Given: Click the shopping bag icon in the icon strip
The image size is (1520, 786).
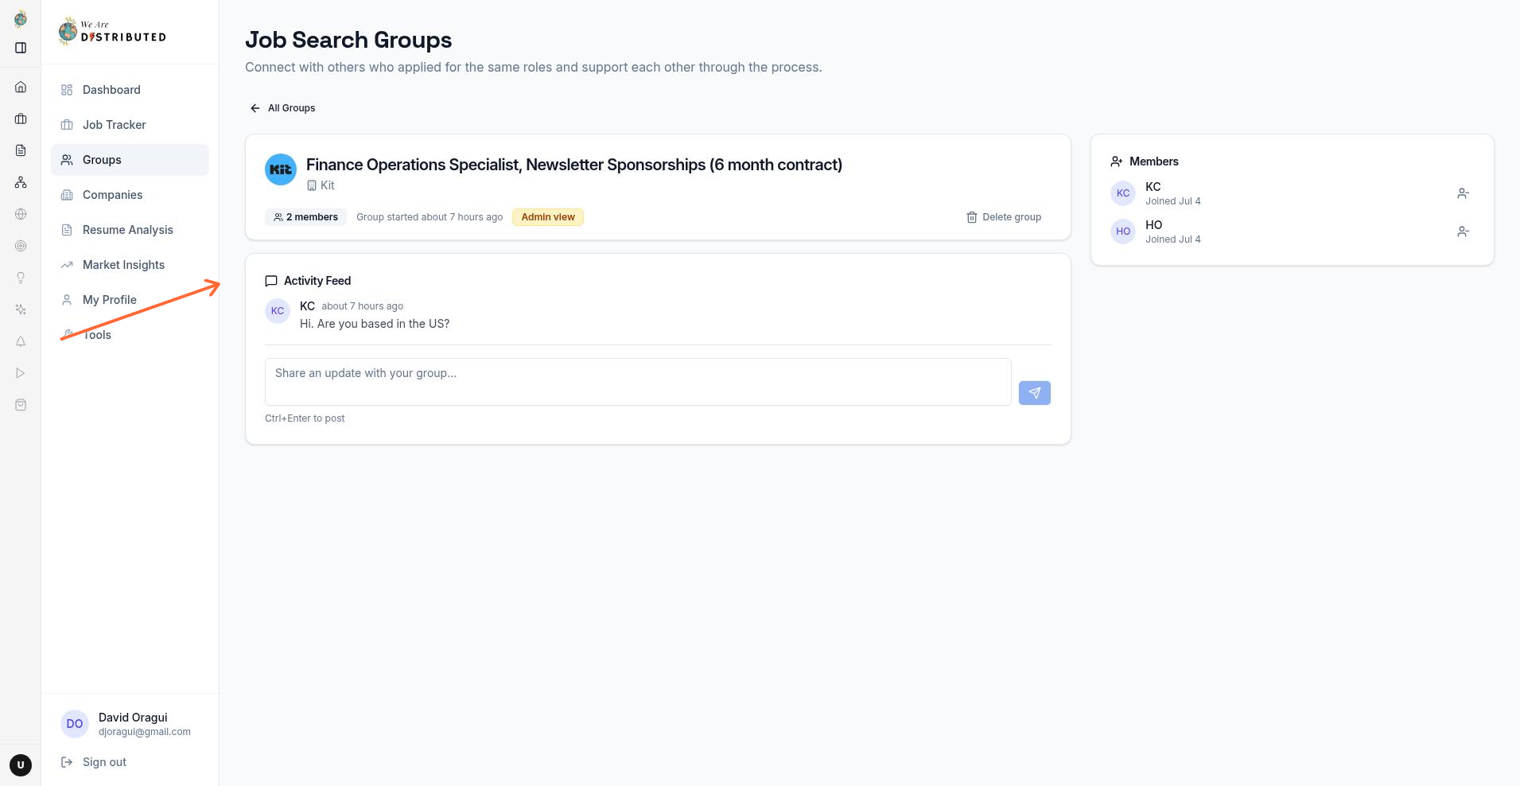Looking at the screenshot, I should tap(21, 405).
